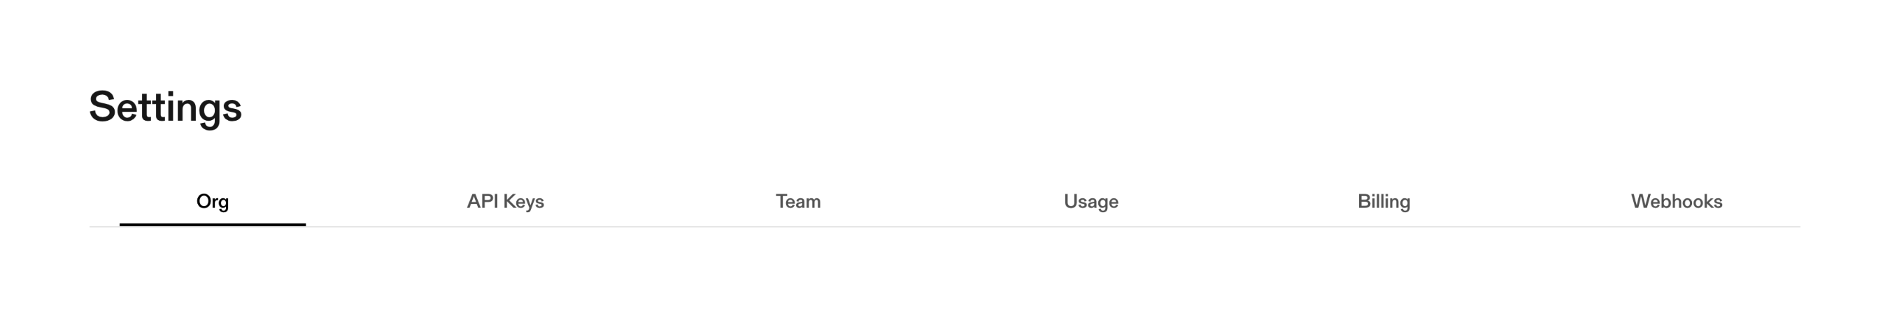This screenshot has width=1890, height=317.
Task: Show Billing settings section
Action: pyautogui.click(x=1383, y=201)
